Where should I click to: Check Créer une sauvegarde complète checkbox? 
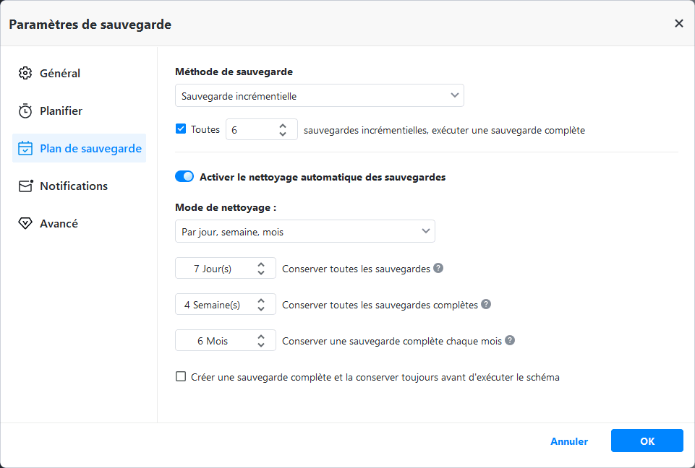181,377
